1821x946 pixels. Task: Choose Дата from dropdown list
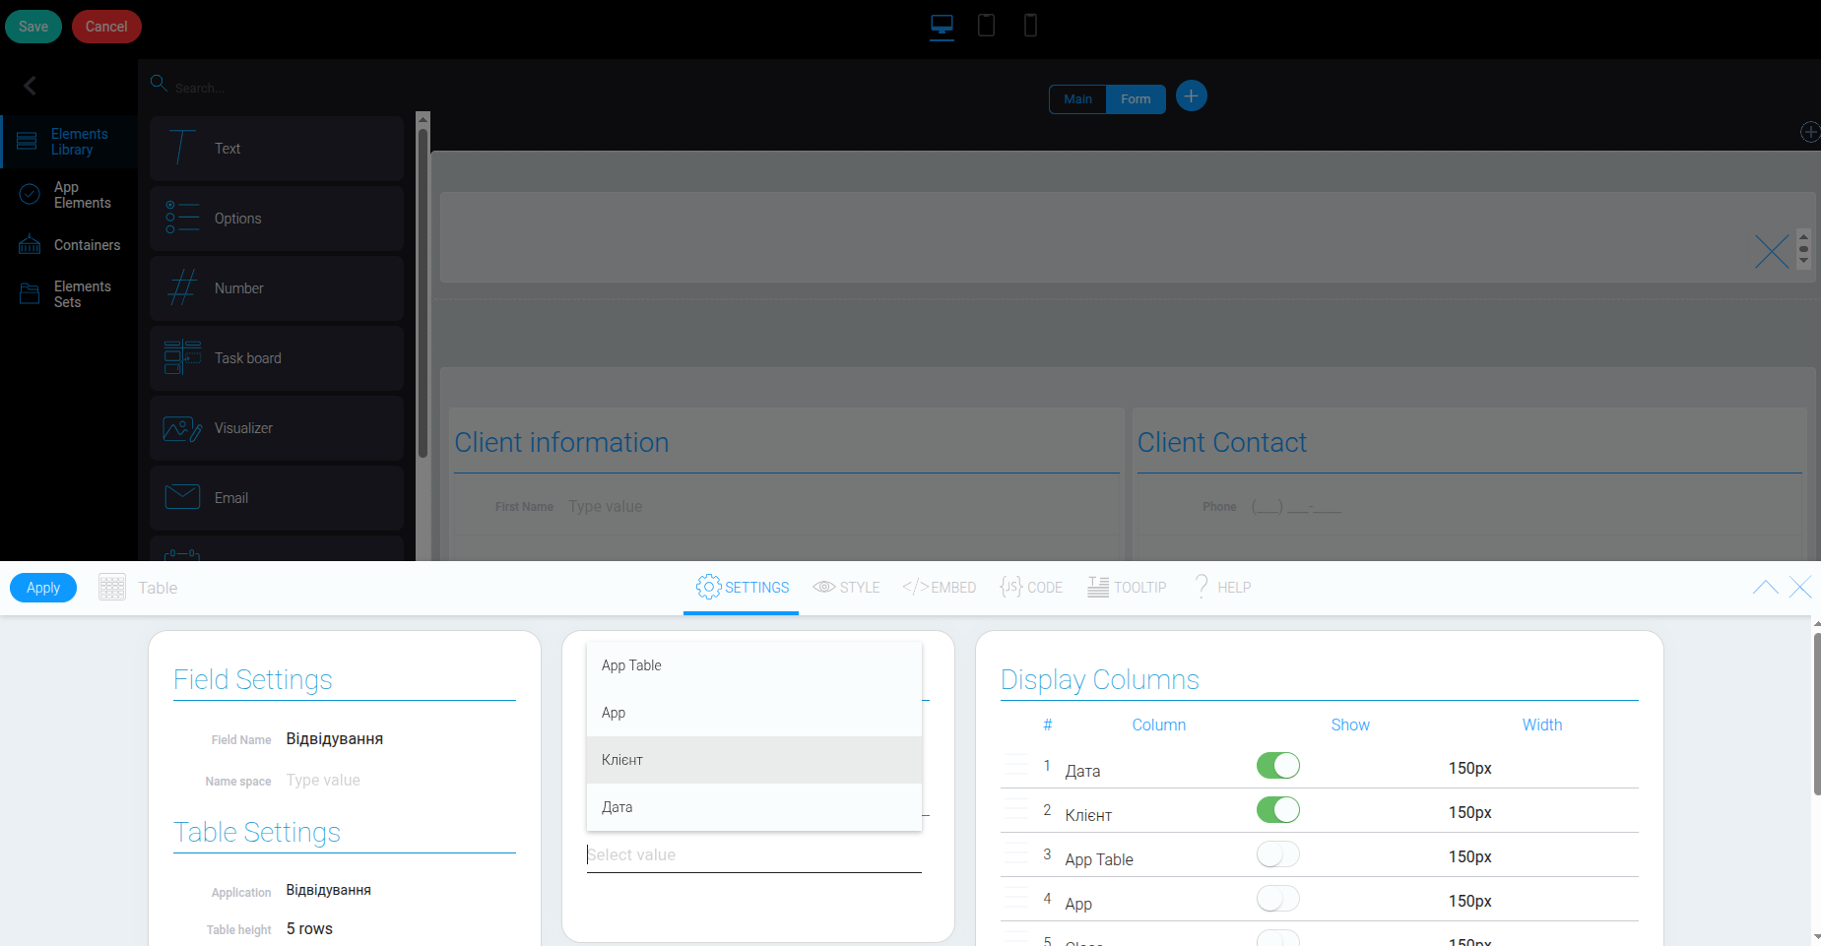(754, 807)
